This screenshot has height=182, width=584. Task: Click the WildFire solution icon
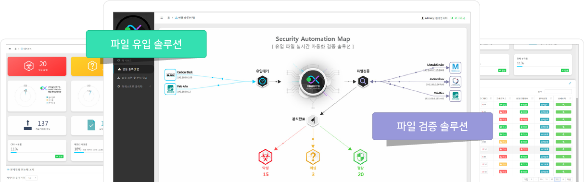455,96
